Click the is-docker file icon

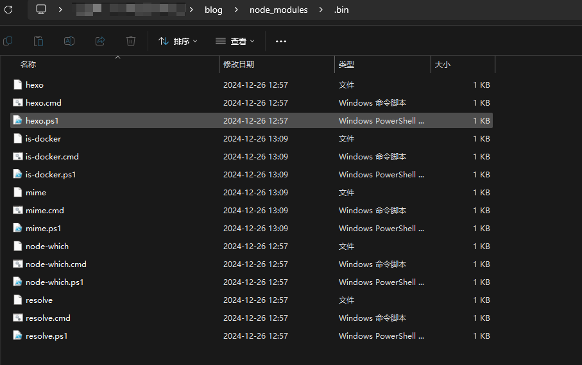point(18,138)
